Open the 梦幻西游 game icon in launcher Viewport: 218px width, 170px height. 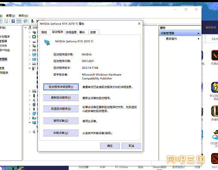[215, 87]
